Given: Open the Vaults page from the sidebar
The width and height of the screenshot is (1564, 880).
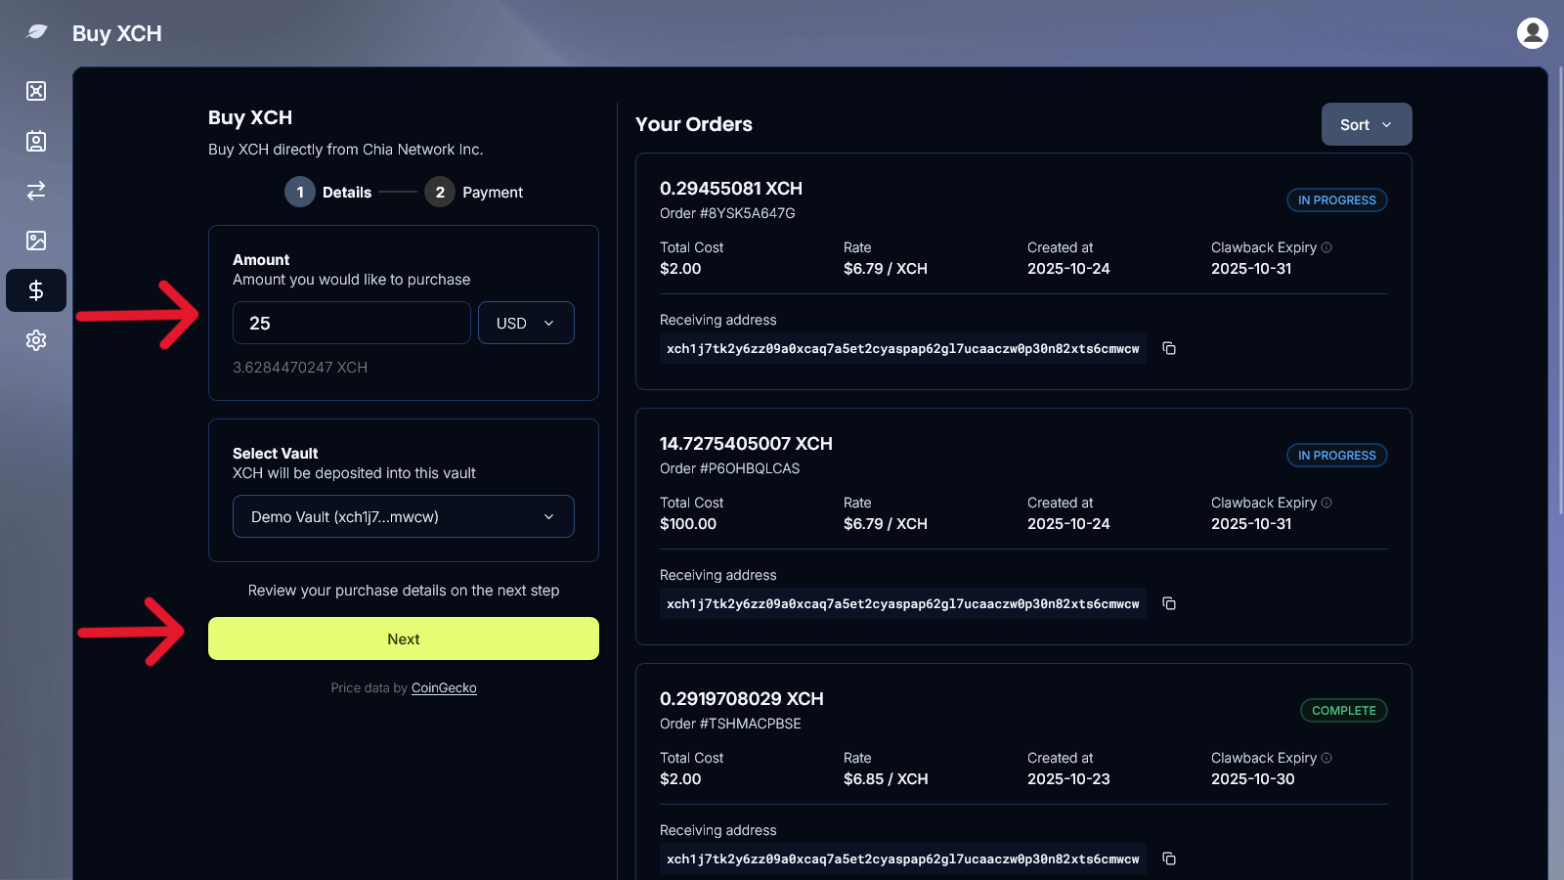Looking at the screenshot, I should (x=36, y=91).
